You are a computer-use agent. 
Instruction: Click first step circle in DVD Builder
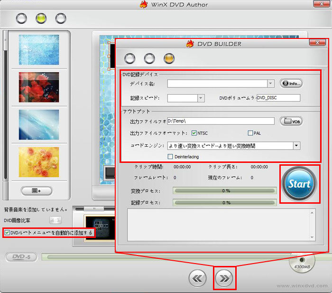click(x=130, y=58)
